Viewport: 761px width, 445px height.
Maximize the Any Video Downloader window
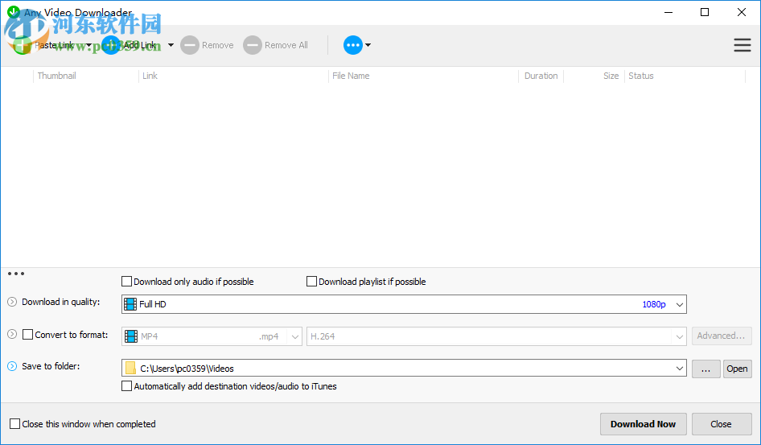[705, 12]
